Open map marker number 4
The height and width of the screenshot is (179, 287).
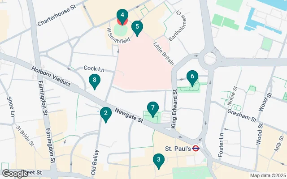coord(122,17)
